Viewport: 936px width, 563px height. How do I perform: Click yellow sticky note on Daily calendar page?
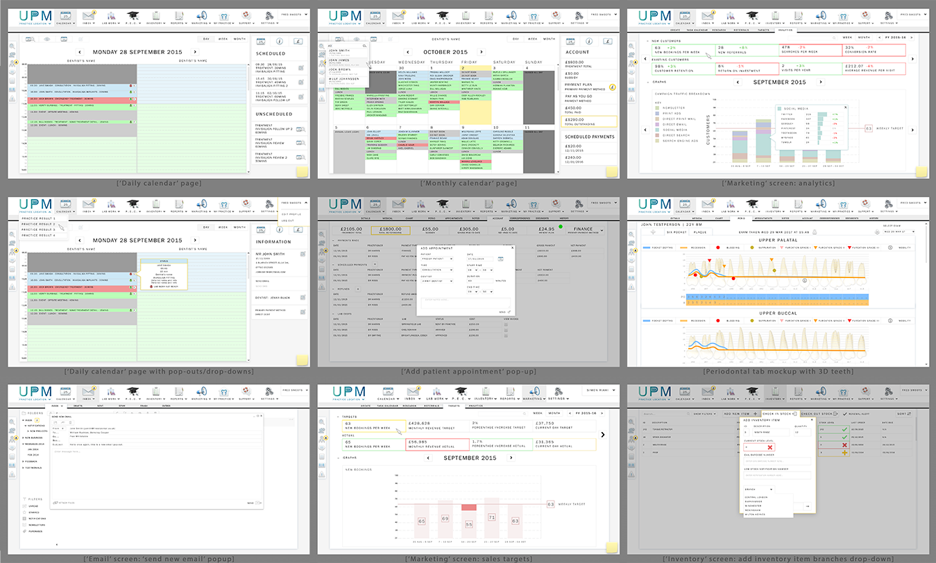303,171
